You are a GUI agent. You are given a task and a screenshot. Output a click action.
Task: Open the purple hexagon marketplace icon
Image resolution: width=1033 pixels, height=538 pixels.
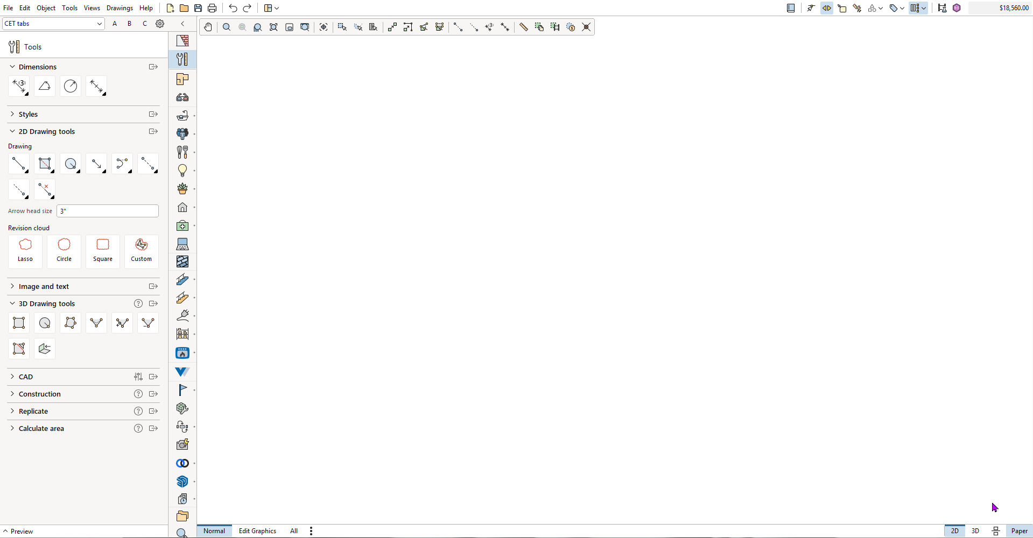pyautogui.click(x=957, y=8)
